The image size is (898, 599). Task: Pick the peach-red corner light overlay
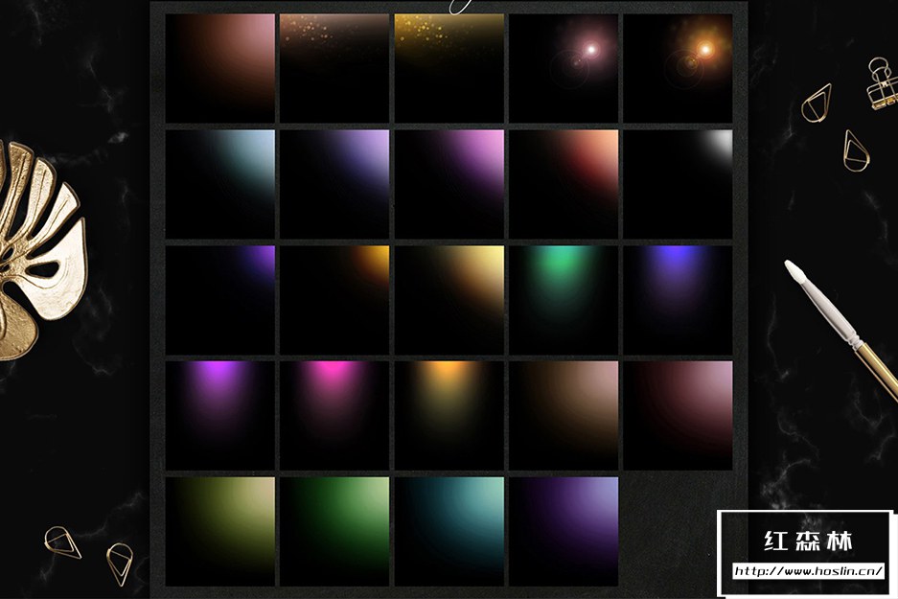[564, 184]
